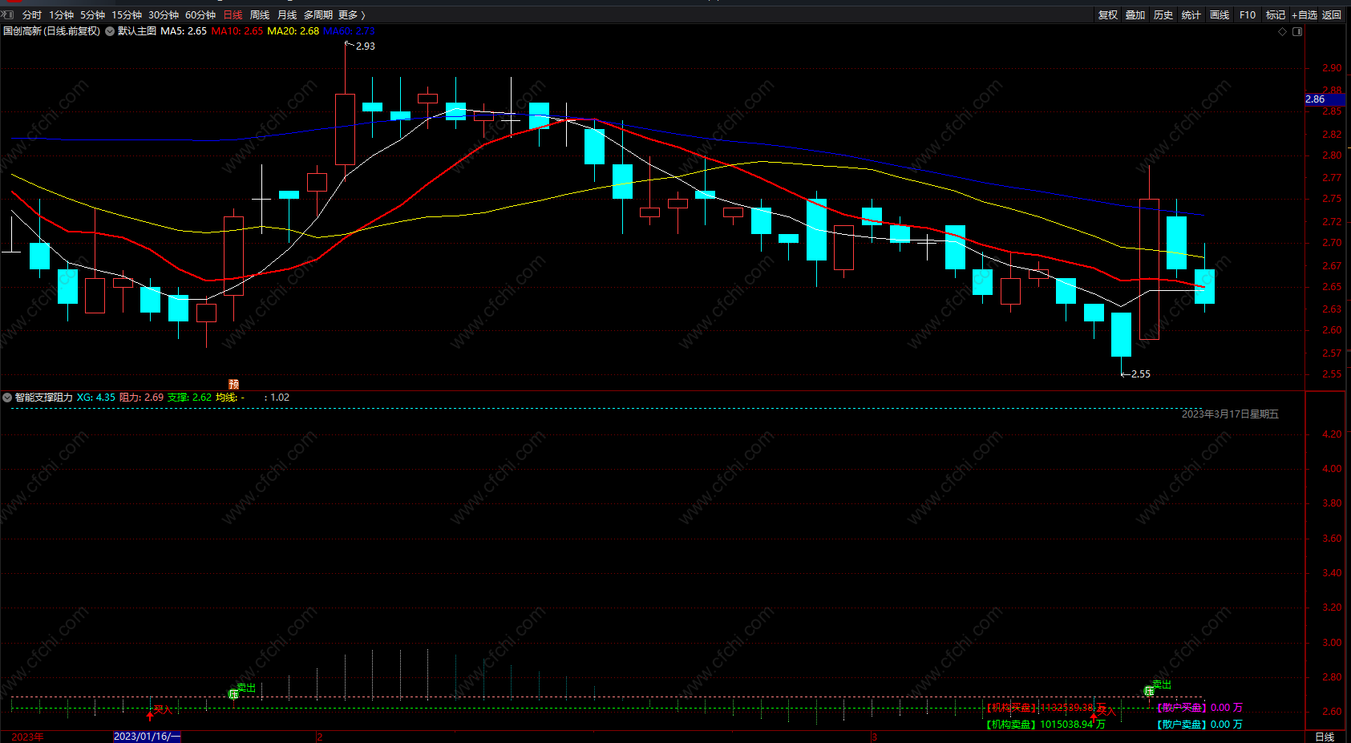Switch to 周线 weekly chart
The image size is (1351, 743).
[x=260, y=15]
